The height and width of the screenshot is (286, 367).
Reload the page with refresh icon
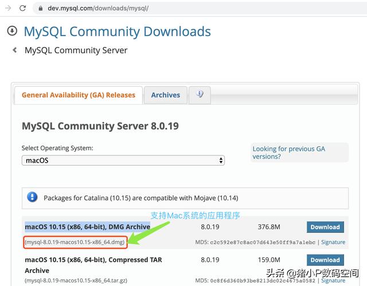coord(22,8)
